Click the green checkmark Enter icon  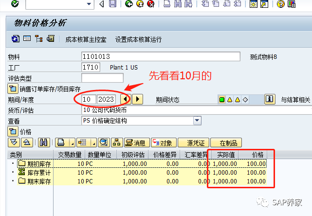coord(15,3)
